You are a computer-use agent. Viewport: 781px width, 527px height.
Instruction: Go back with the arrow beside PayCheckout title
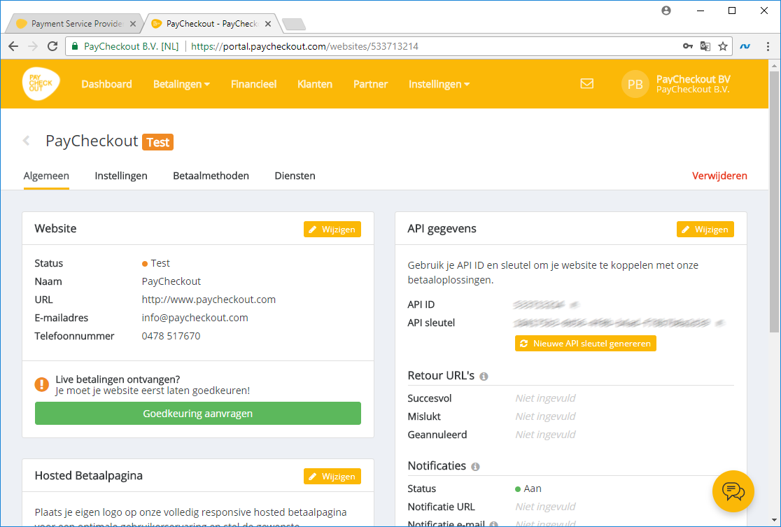pos(27,141)
